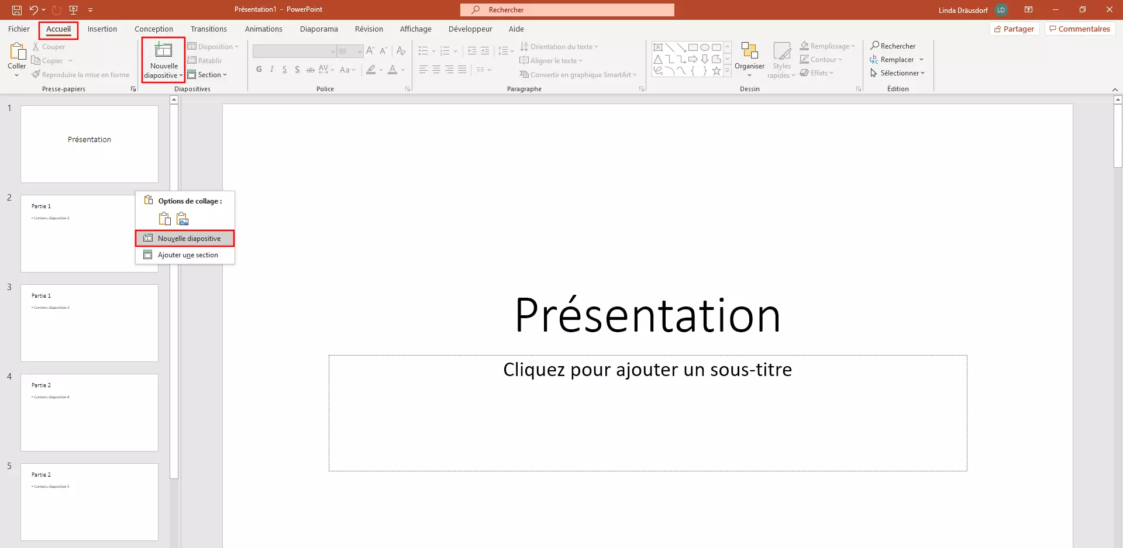Screen dimensions: 1123x548
Task: Toggle underline S formatting
Action: (x=285, y=70)
